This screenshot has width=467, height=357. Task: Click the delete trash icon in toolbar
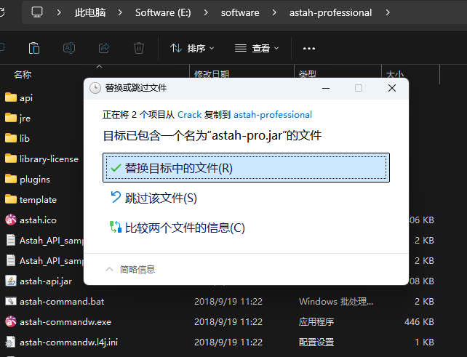[x=139, y=48]
